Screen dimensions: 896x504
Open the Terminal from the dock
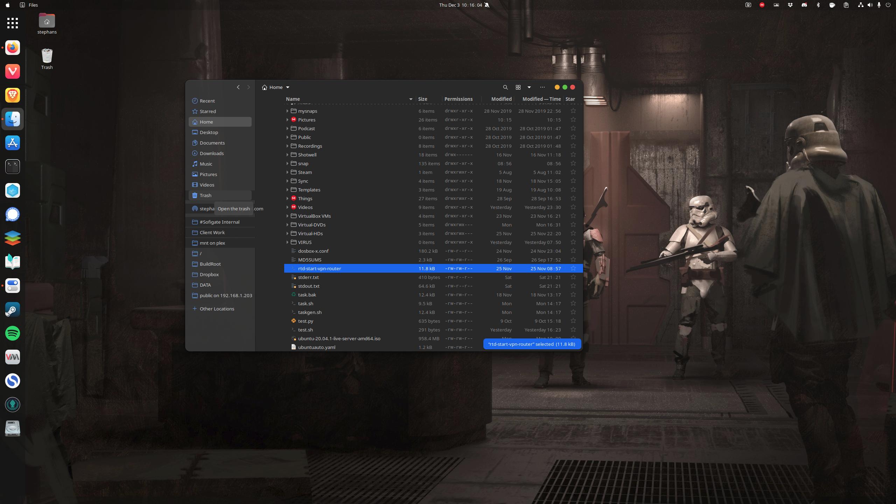[x=13, y=167]
